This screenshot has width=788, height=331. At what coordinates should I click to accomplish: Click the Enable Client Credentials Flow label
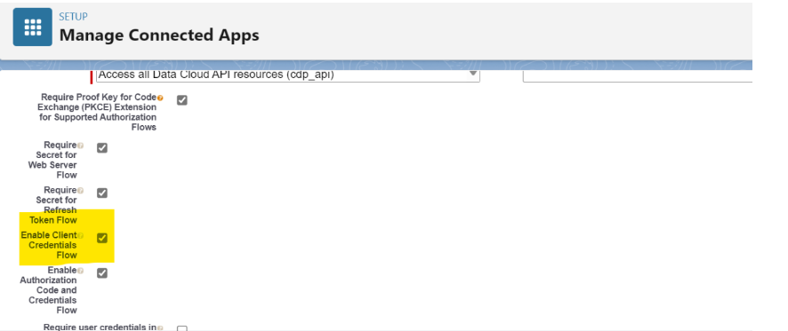coord(49,245)
